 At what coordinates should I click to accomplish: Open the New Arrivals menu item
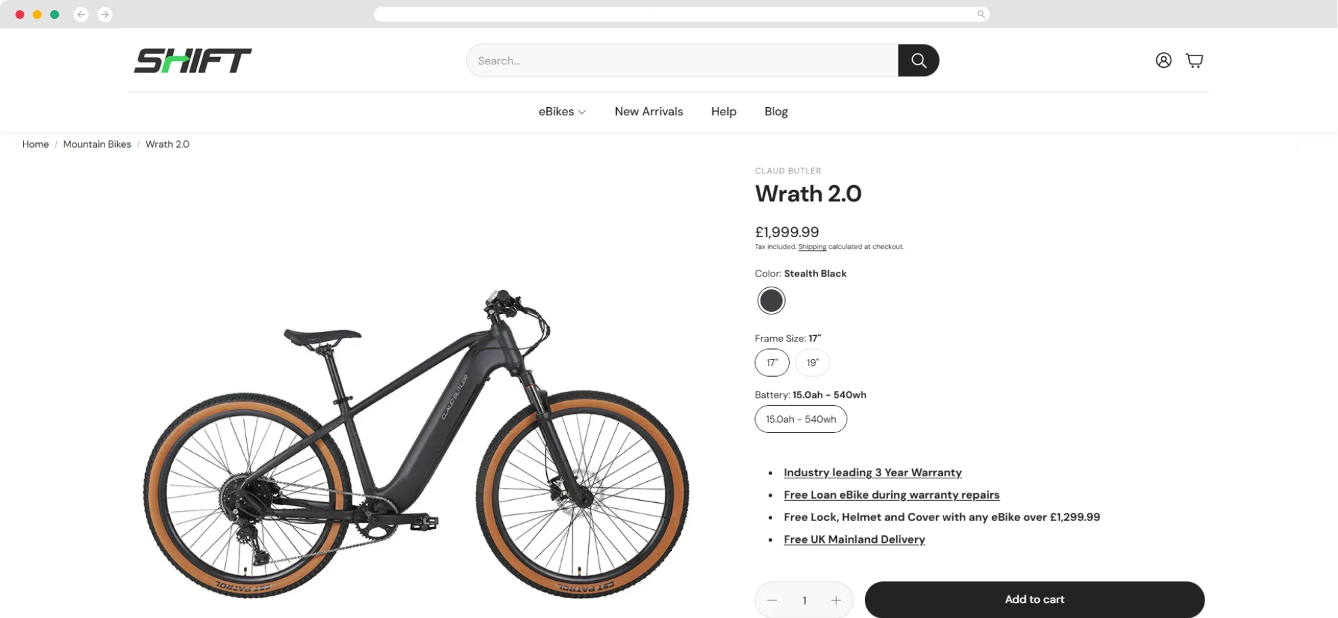point(649,112)
